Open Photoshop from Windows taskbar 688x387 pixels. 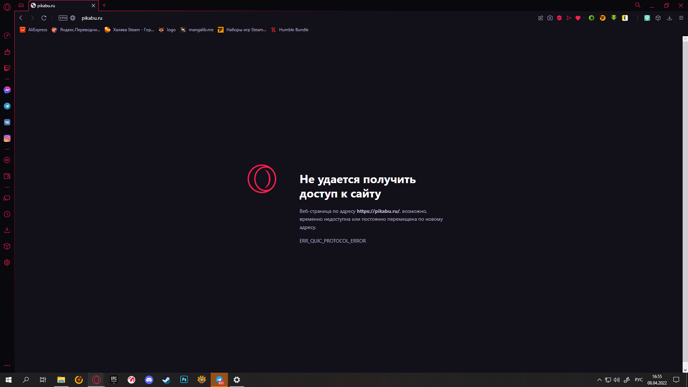(x=184, y=379)
